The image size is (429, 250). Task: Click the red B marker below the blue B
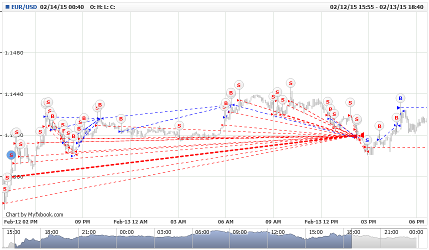tap(396, 118)
